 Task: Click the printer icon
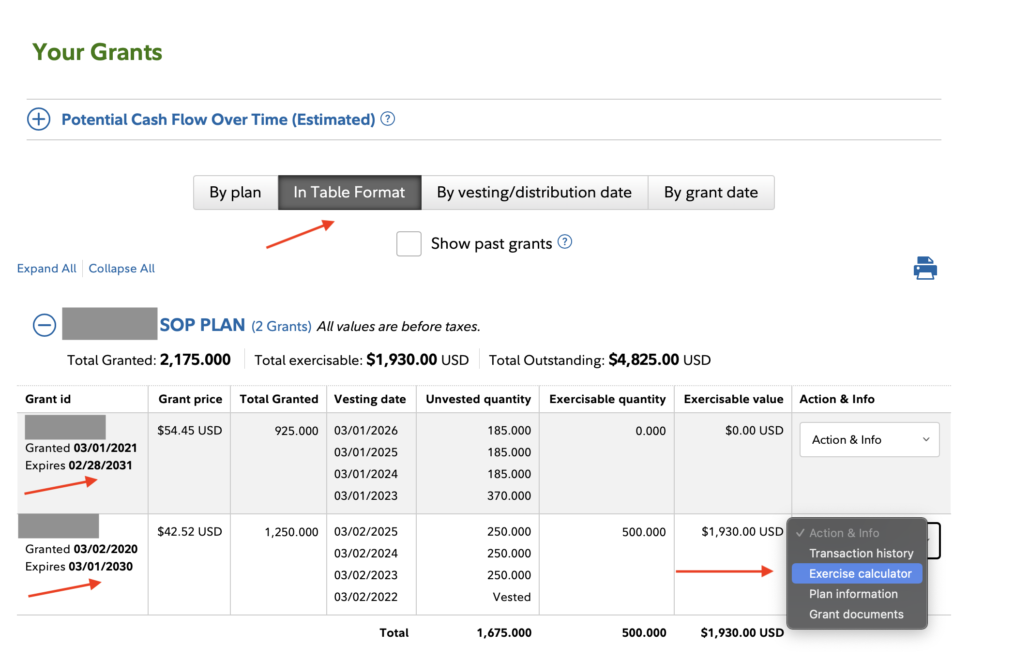(x=925, y=268)
